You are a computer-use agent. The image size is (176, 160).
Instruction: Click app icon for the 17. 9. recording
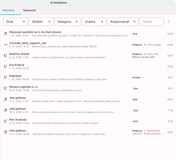pyautogui.click(x=5, y=99)
